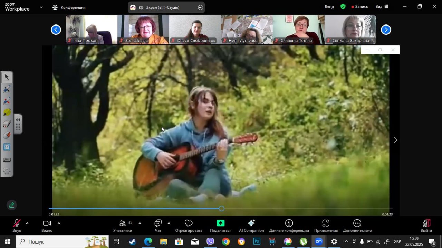Show hidden system tray icons
Screen dimensions: 442x248
click(346, 241)
